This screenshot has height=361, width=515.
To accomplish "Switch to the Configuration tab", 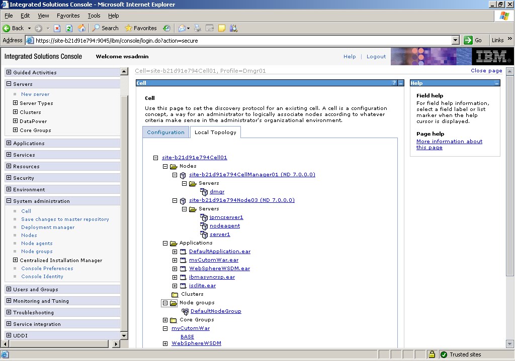I will pos(165,132).
